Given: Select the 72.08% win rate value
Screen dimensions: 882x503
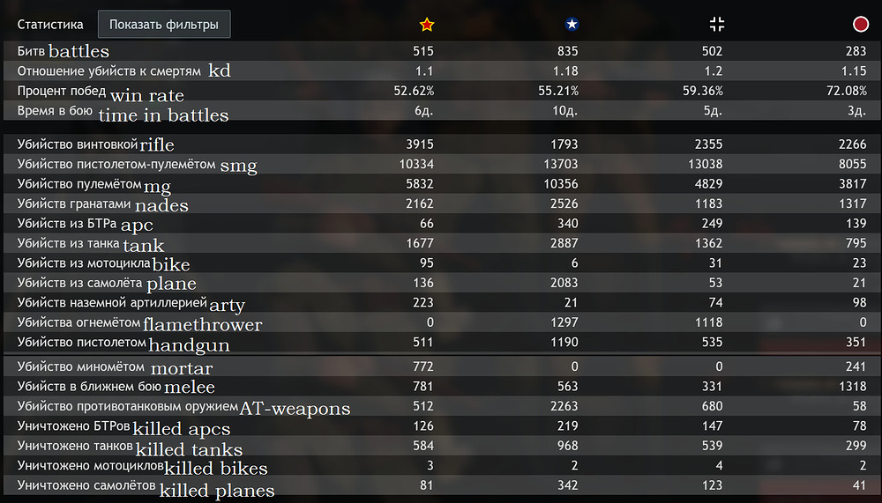Looking at the screenshot, I should click(x=848, y=91).
